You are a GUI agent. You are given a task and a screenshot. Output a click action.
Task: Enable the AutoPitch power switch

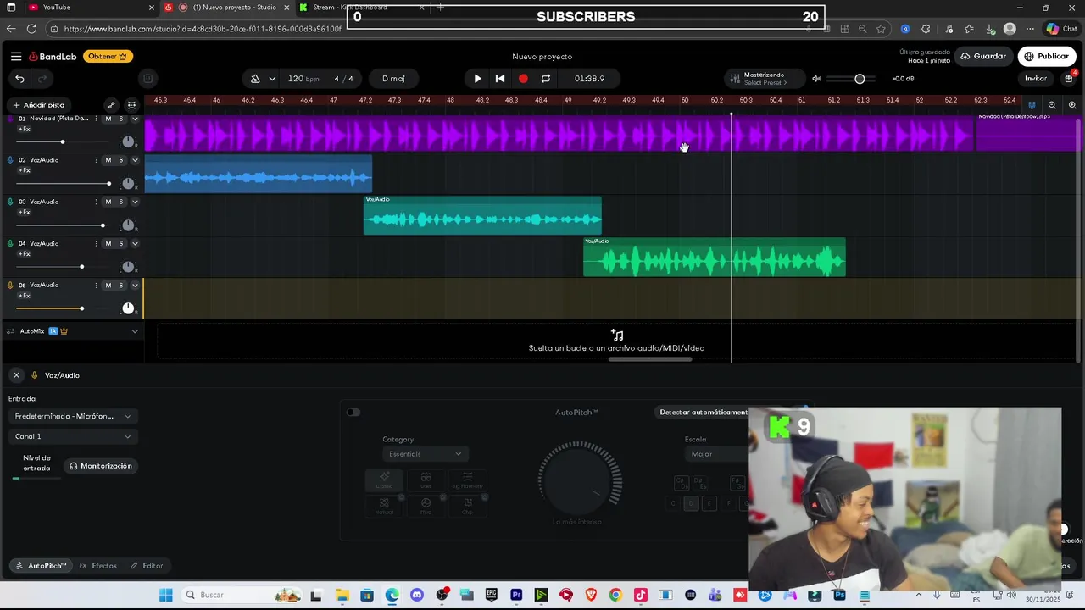click(x=353, y=413)
